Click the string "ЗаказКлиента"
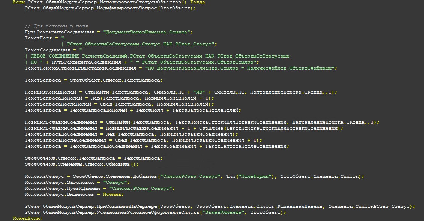The width and height of the screenshot is (424, 221). point(223,213)
